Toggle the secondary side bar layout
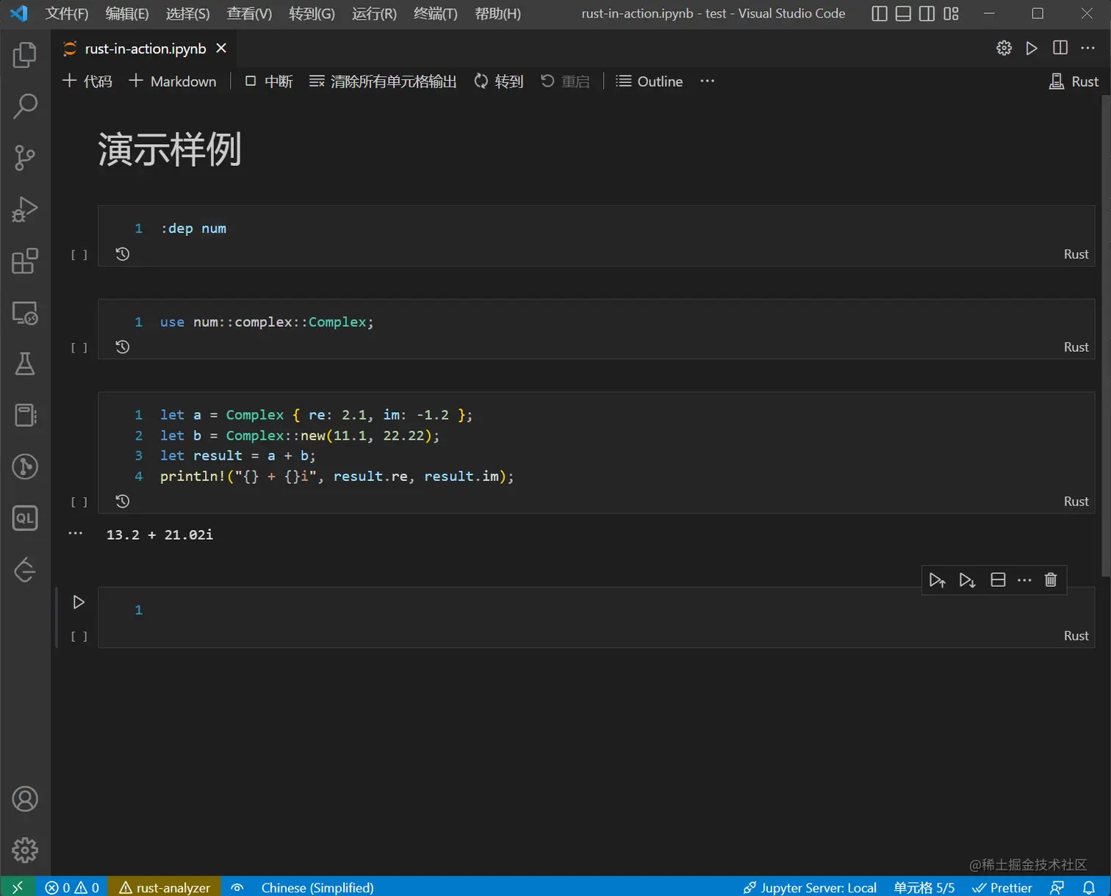The image size is (1111, 896). [927, 13]
